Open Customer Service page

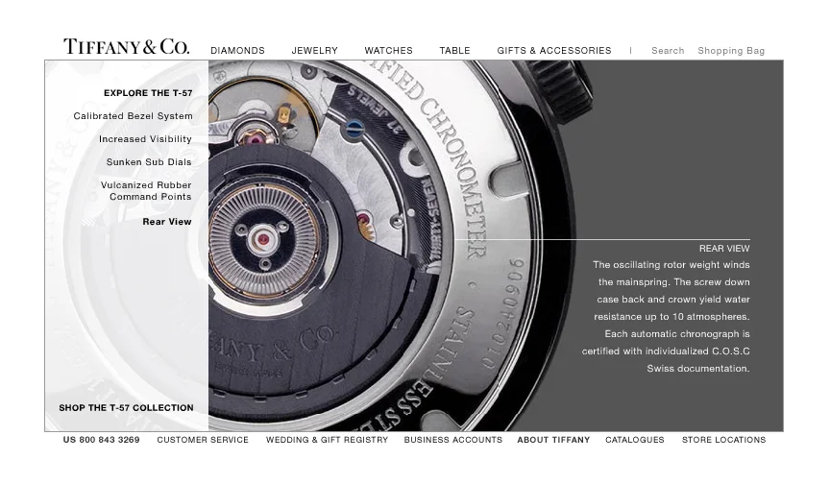[203, 440]
